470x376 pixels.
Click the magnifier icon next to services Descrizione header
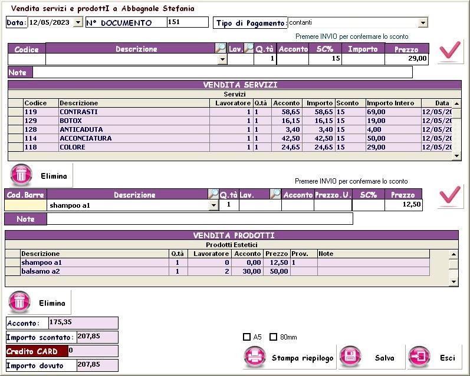(221, 48)
